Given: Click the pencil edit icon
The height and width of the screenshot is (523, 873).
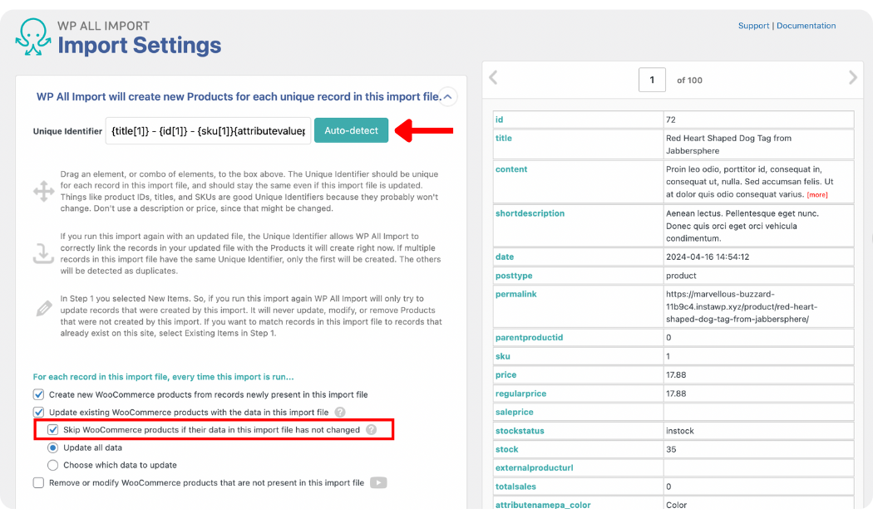Looking at the screenshot, I should pyautogui.click(x=43, y=309).
